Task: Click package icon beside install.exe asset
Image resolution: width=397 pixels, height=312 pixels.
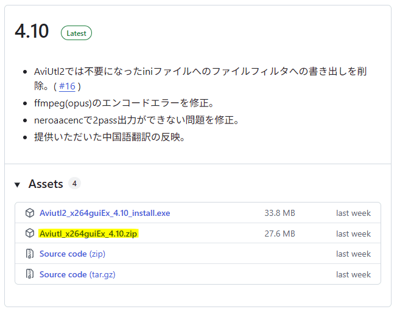Action: tap(30, 213)
